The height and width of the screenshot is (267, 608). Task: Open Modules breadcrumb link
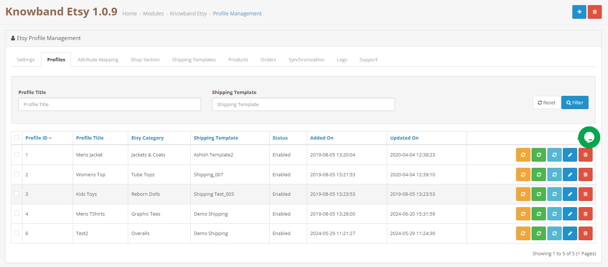(154, 14)
